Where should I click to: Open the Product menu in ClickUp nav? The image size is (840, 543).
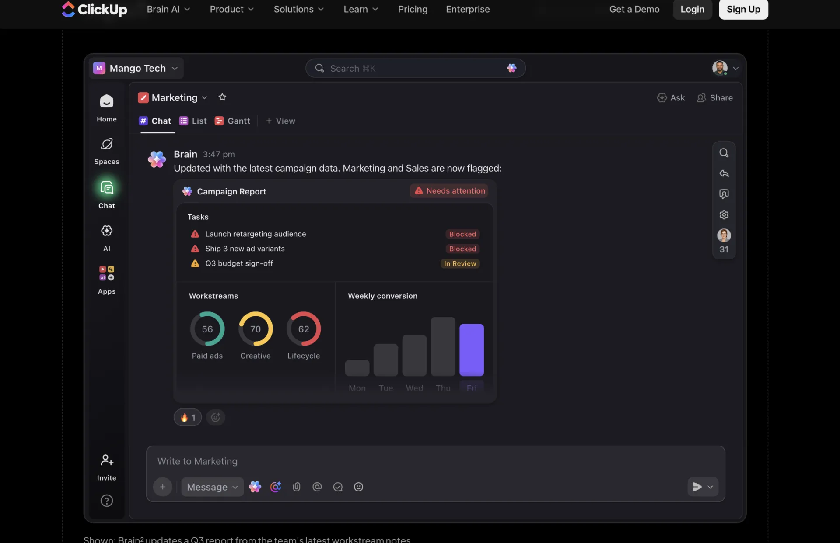231,9
